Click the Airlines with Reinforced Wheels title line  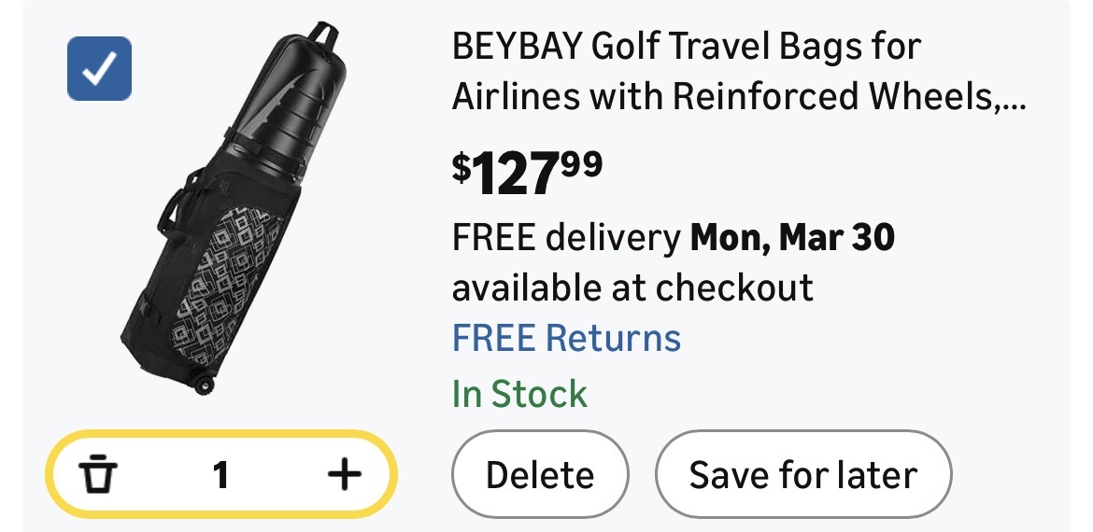(x=738, y=96)
